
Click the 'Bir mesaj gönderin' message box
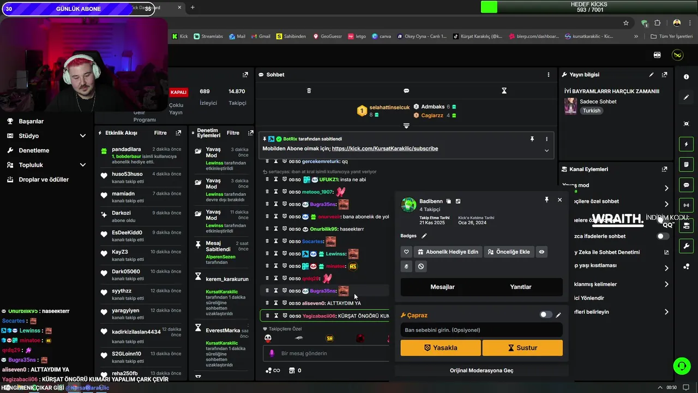click(x=327, y=353)
